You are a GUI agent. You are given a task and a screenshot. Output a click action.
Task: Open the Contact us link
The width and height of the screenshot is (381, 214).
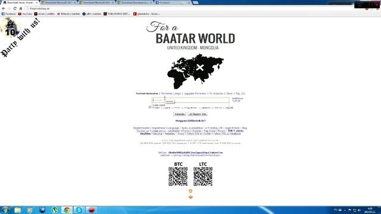(x=143, y=131)
